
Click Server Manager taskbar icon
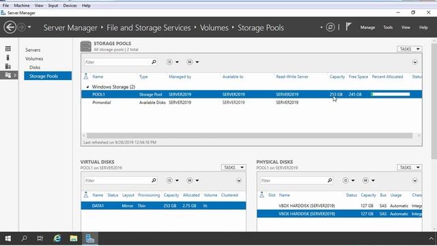point(89,238)
